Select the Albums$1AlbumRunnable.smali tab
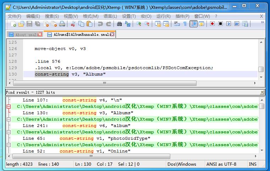Image resolution: width=270 pixels, height=171 pixels. pyautogui.click(x=79, y=34)
